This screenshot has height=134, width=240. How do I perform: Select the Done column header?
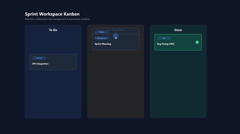point(178,30)
